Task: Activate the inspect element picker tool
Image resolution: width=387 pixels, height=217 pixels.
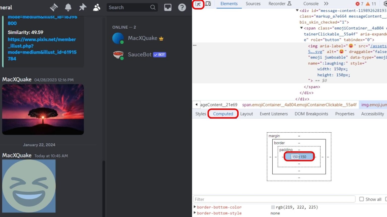Action: pyautogui.click(x=198, y=4)
